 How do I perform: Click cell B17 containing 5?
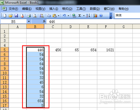[35, 105]
